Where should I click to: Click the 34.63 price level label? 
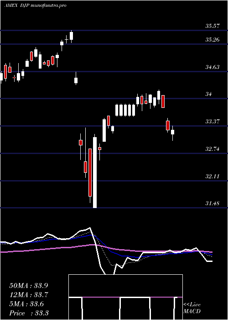click(x=212, y=67)
